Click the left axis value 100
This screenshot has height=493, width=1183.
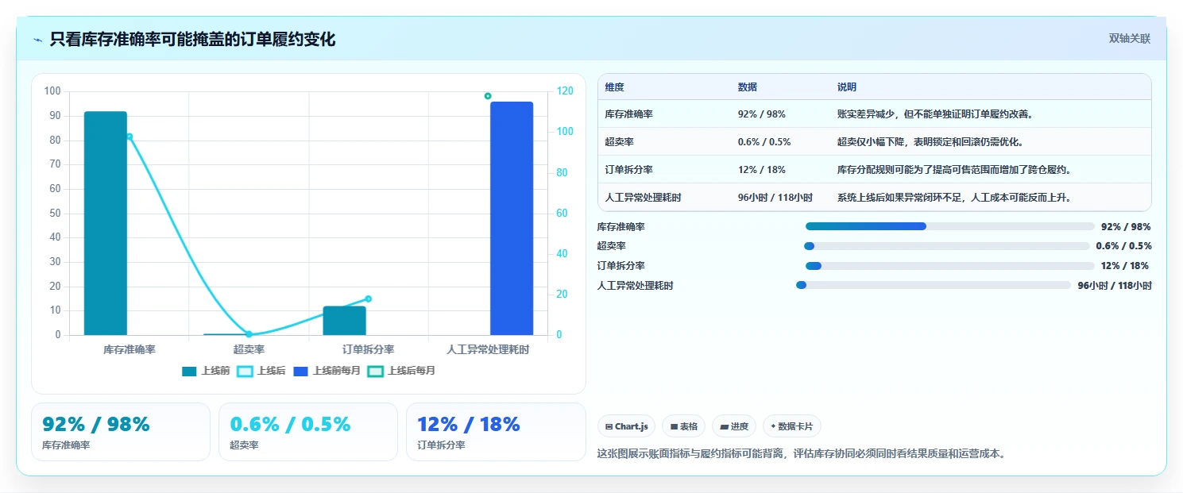[52, 91]
